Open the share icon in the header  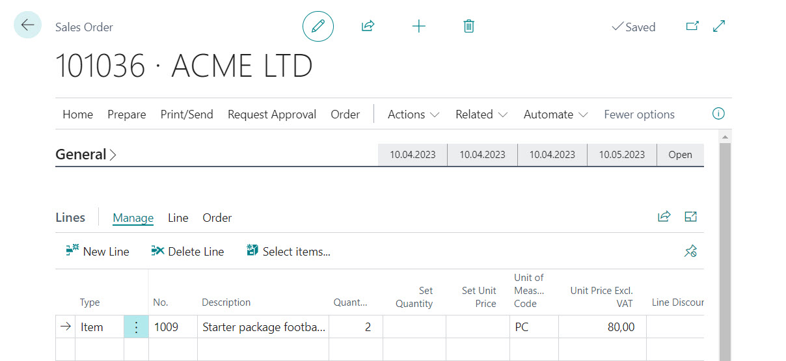coord(368,26)
